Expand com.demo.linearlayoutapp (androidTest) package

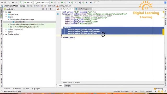pos(8,24)
